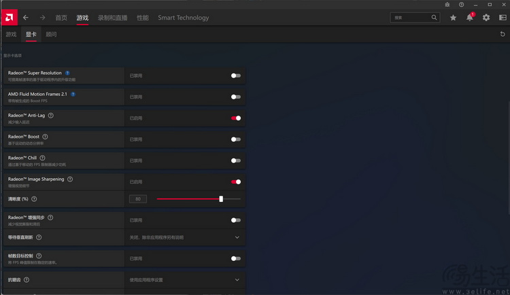Reset settings with the undo arrow icon
Screen dimensions: 510x295
[503, 34]
